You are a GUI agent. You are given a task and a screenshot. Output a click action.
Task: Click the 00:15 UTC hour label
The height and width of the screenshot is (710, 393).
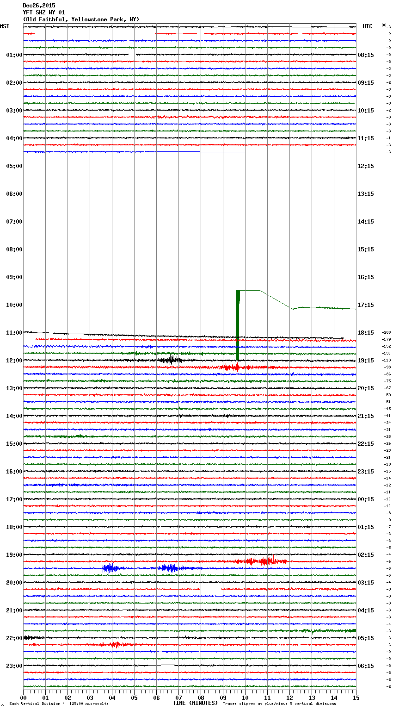366,499
